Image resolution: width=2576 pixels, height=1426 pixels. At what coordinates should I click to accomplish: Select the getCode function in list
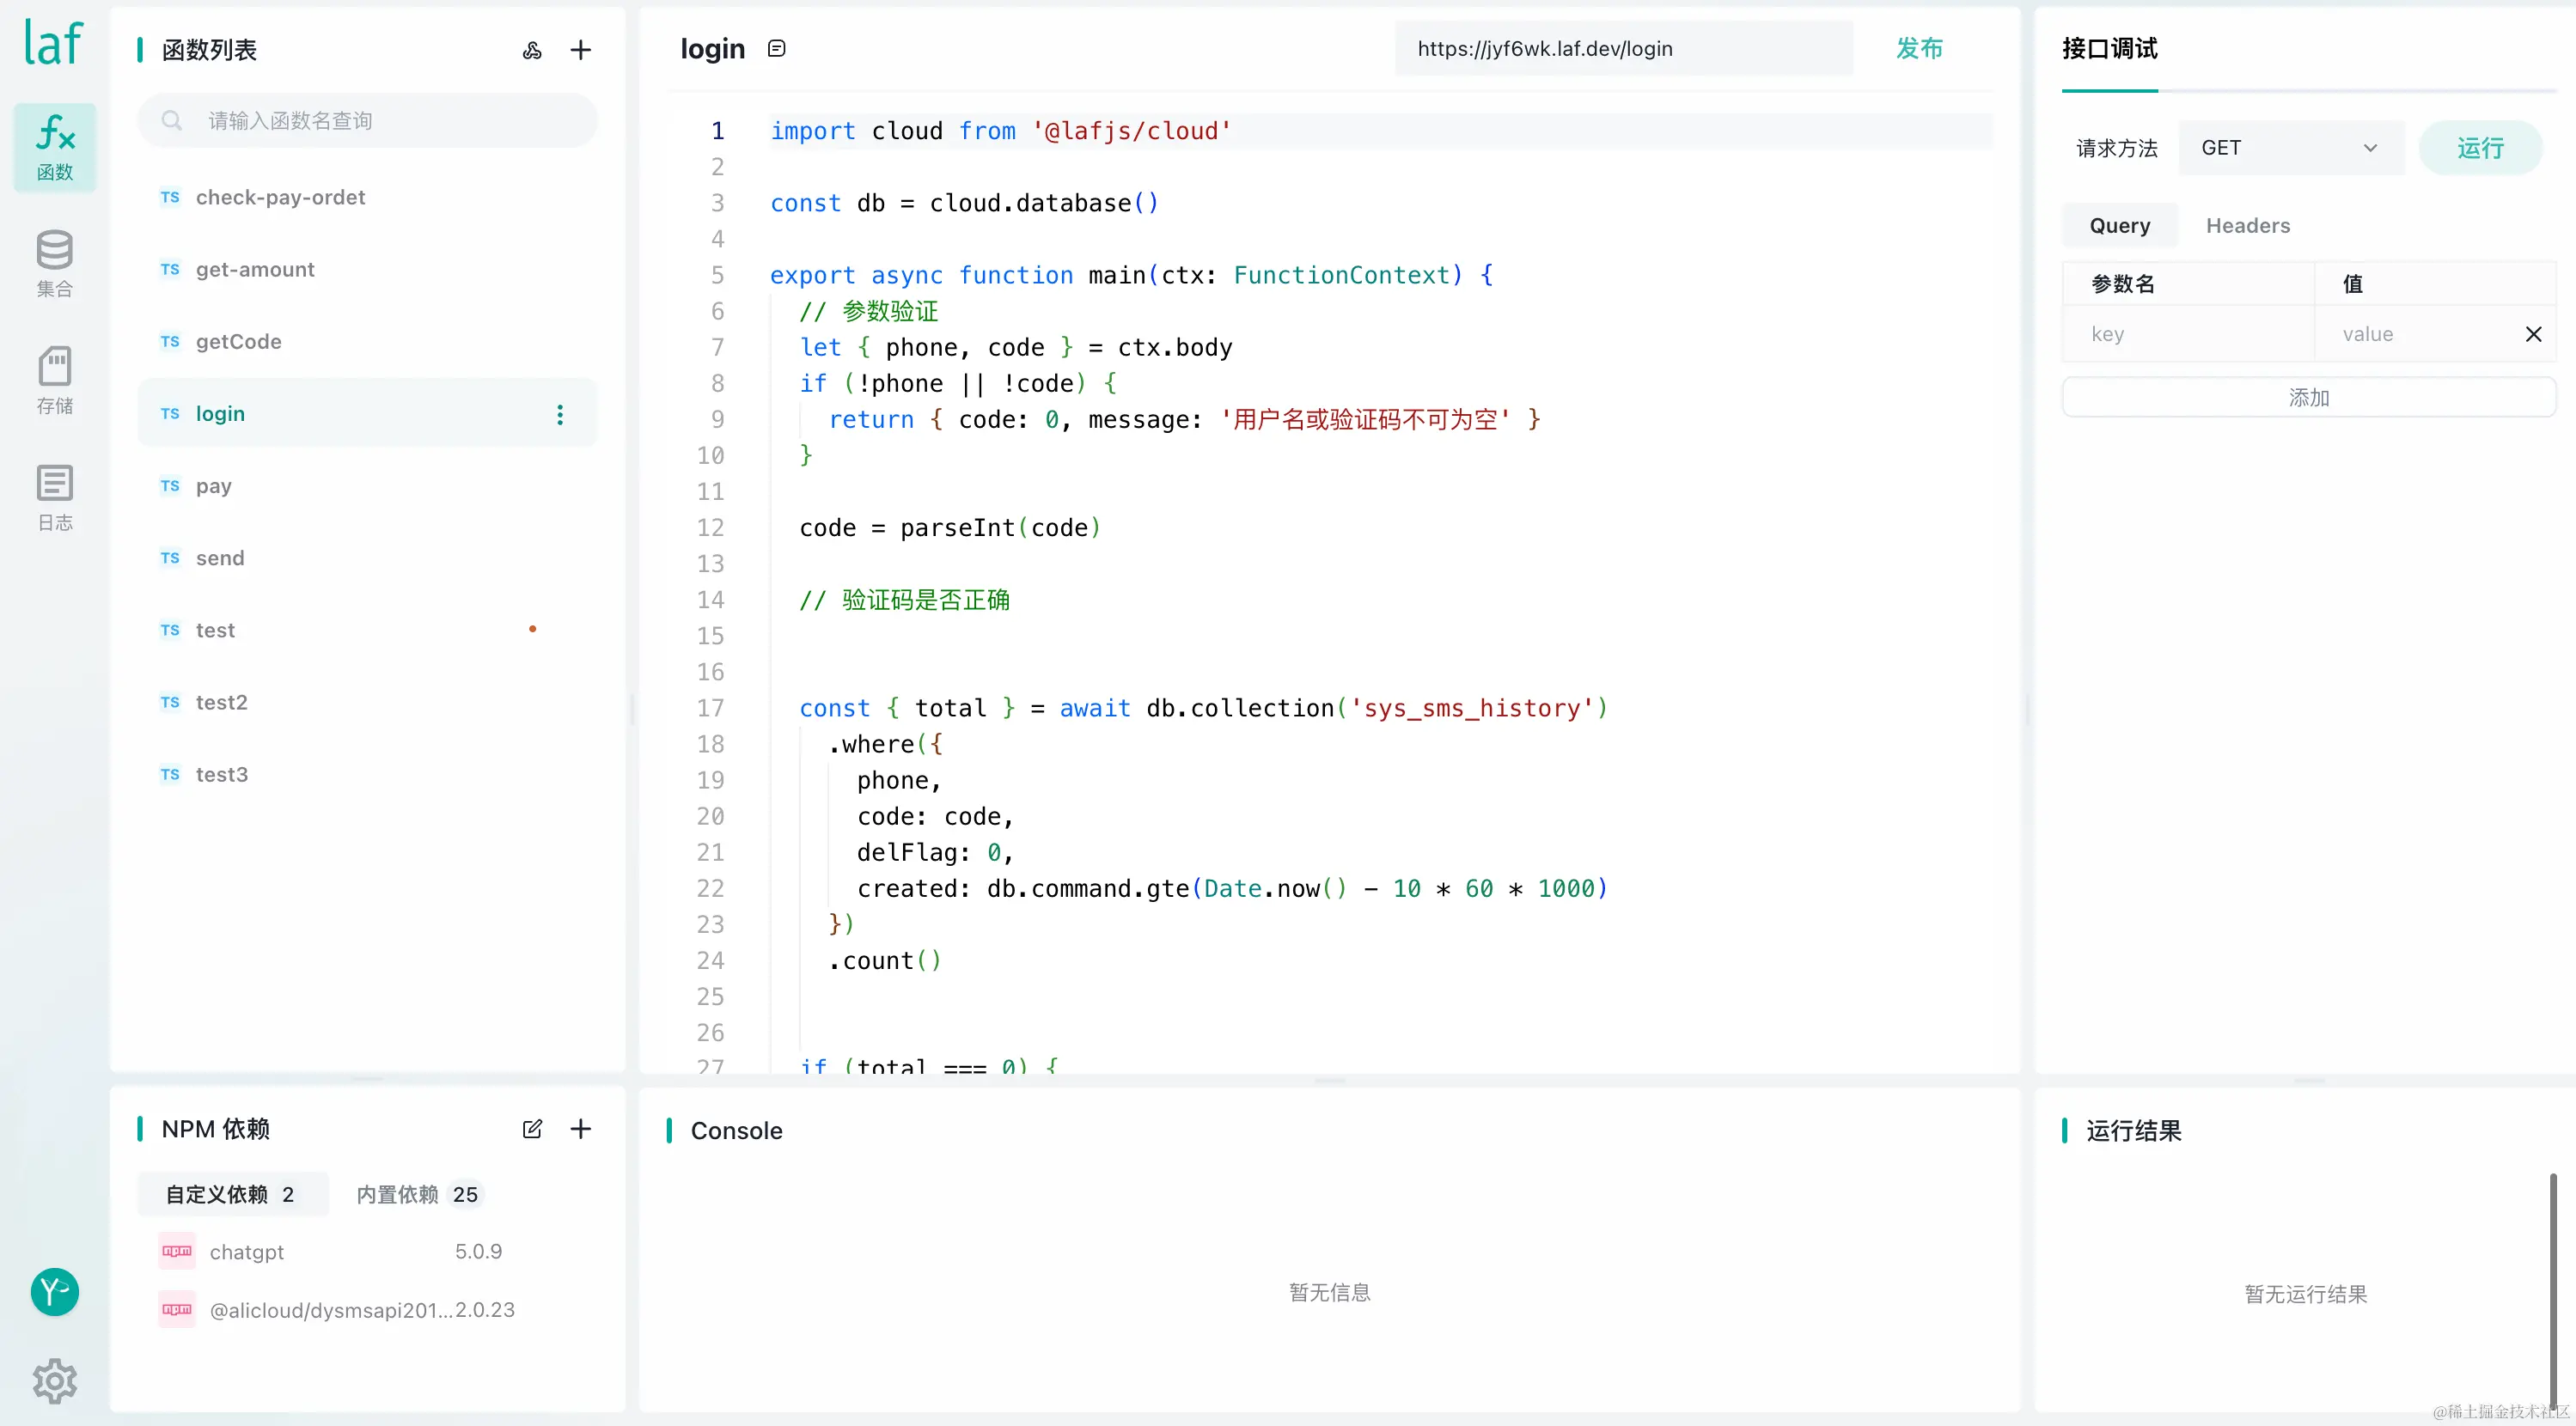(239, 342)
